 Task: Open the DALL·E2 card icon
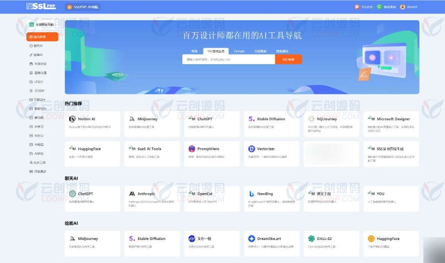(311, 238)
